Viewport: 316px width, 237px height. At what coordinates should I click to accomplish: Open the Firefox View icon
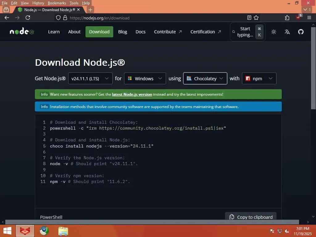(x=6, y=10)
